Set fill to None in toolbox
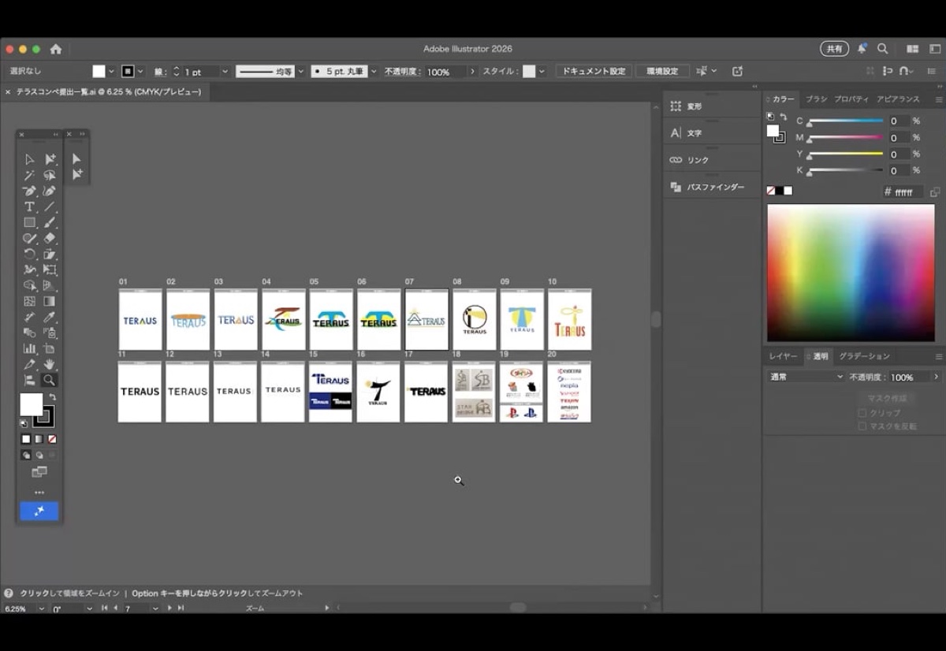The image size is (946, 651). pos(52,439)
